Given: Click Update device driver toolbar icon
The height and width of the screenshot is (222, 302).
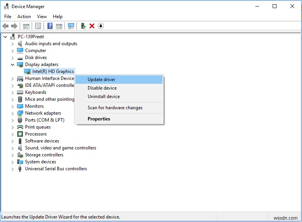Looking at the screenshot, I should click(x=83, y=26).
